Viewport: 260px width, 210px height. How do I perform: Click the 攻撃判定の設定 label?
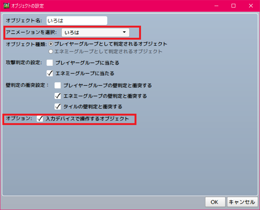(24, 63)
